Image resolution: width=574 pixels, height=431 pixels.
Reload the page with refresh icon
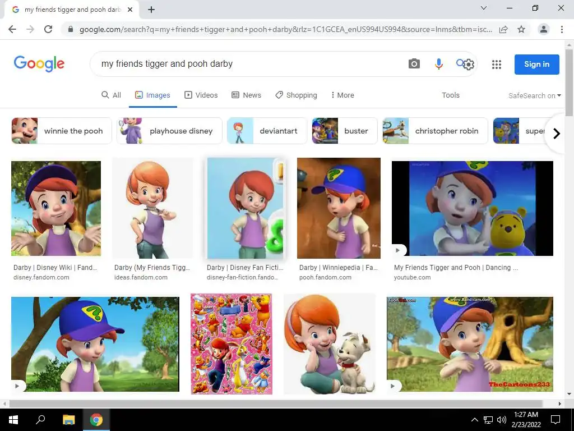click(48, 29)
